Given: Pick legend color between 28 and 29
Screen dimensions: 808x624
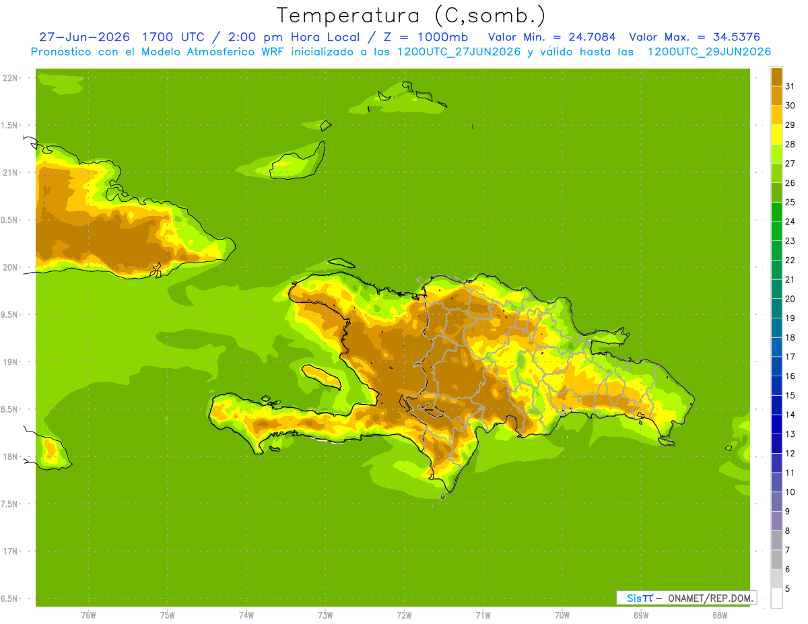Looking at the screenshot, I should pyautogui.click(x=776, y=135).
